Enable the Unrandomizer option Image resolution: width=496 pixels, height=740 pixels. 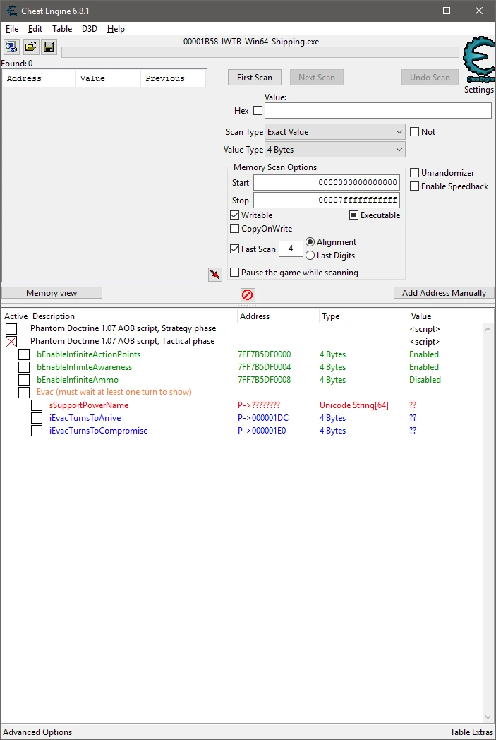coord(414,173)
